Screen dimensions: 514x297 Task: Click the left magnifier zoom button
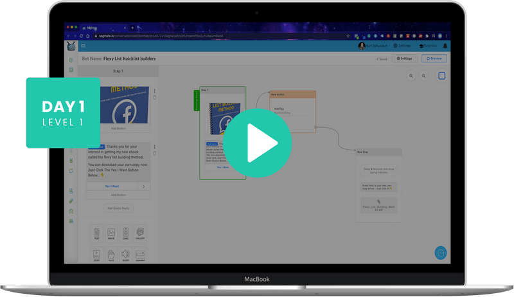pyautogui.click(x=411, y=76)
